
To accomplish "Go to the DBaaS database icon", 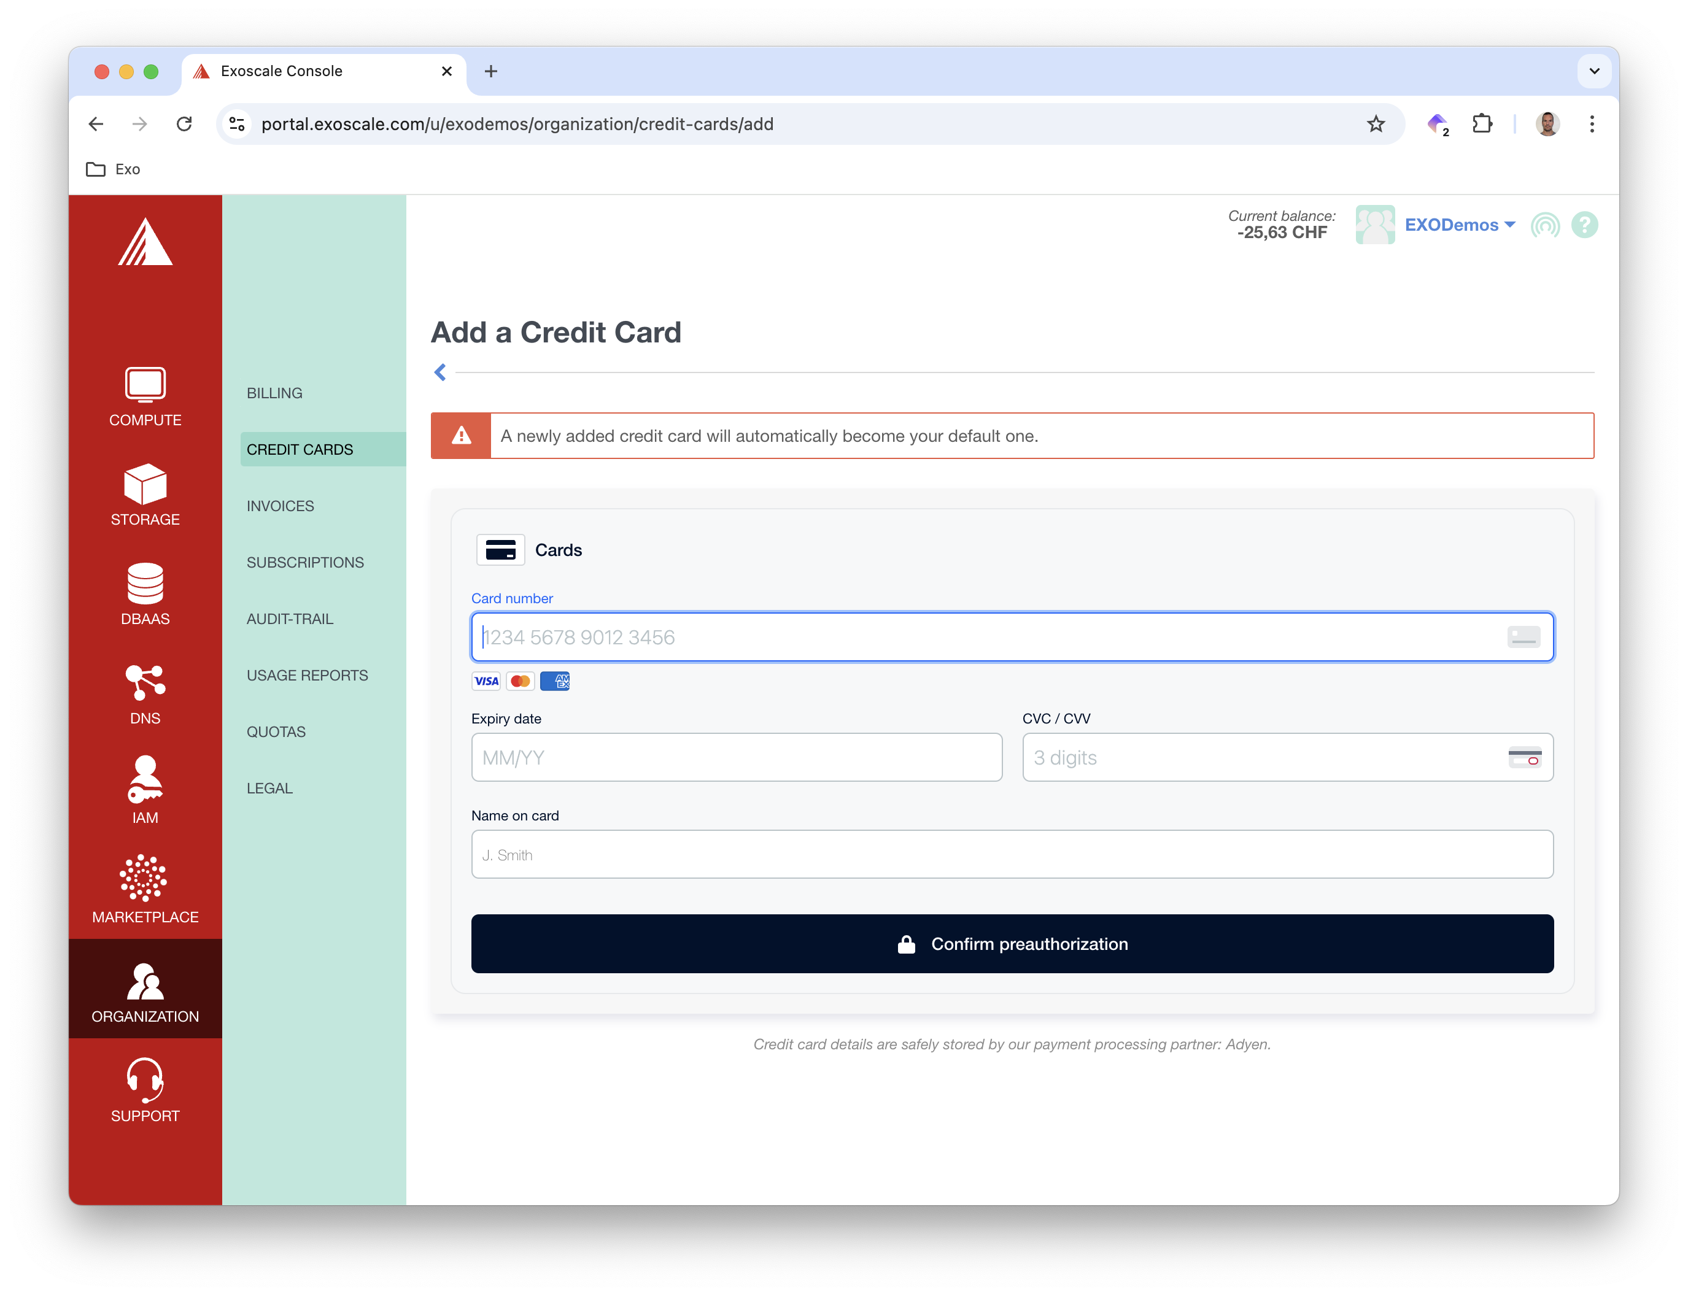I will click(145, 583).
